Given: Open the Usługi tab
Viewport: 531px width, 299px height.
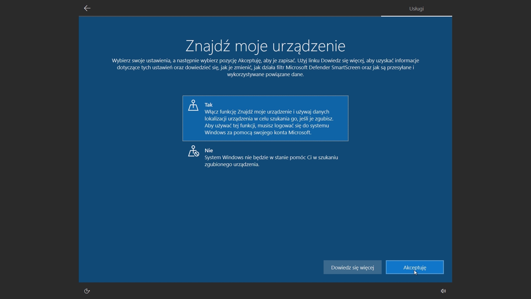Looking at the screenshot, I should point(417,9).
